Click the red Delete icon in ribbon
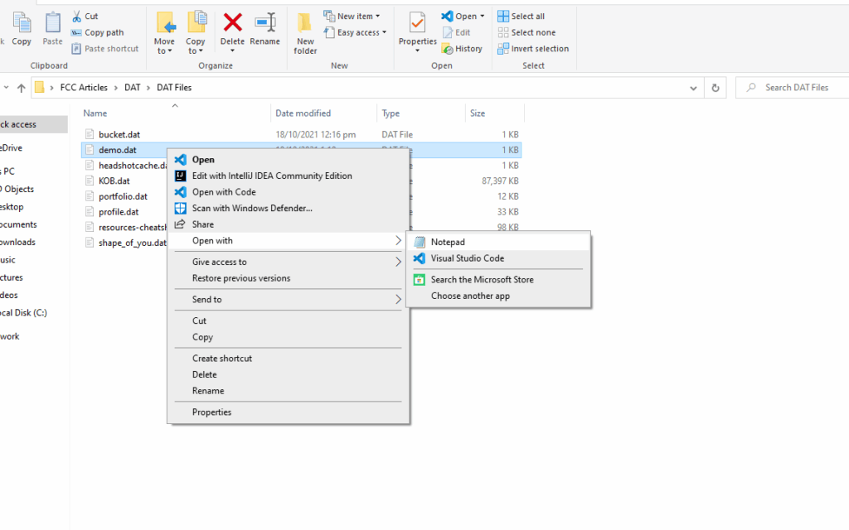 (x=232, y=23)
